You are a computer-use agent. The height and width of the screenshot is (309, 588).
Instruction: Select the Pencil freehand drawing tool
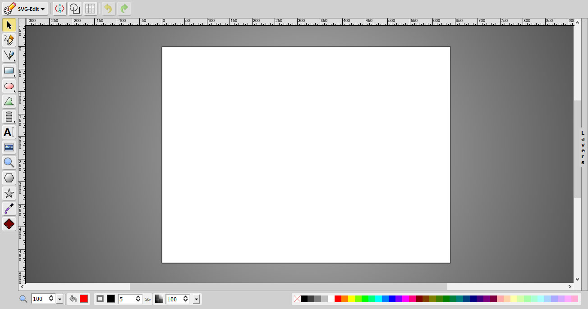(9, 40)
